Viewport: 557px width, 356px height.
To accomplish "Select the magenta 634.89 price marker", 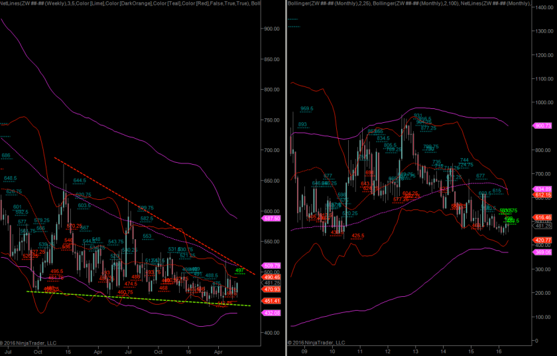I will [x=542, y=189].
